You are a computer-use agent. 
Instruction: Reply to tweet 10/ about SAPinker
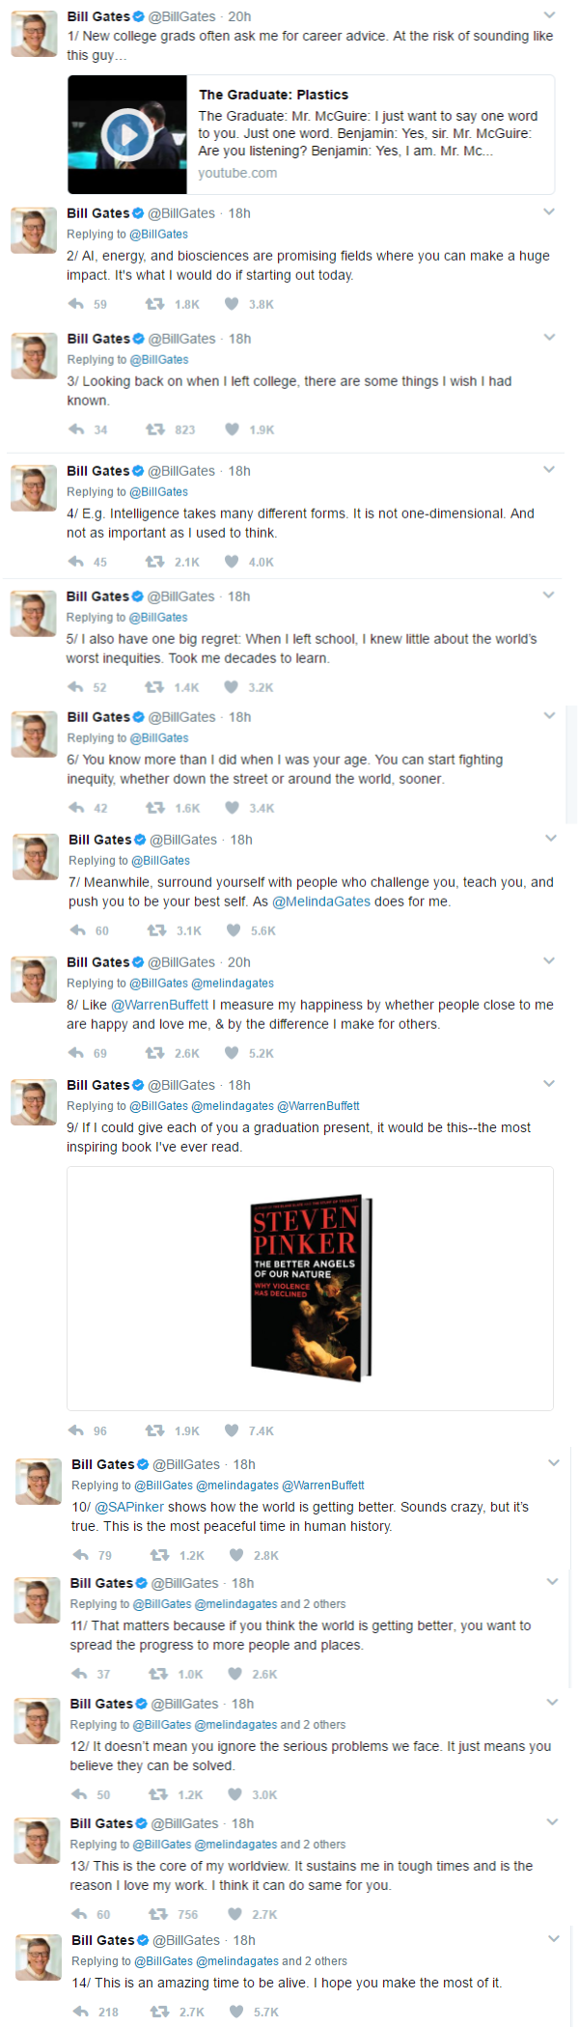81,1555
